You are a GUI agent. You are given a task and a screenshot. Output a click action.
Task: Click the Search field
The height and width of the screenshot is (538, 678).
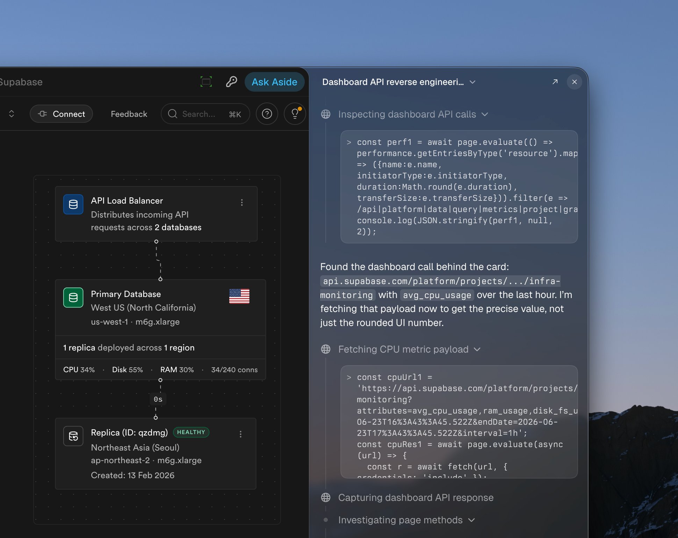coord(205,114)
